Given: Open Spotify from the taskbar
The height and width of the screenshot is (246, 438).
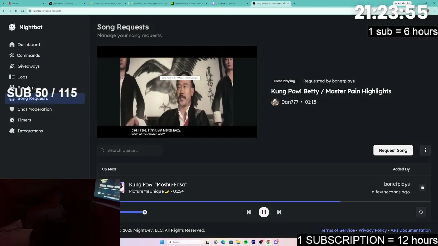Looking at the screenshot, I should tap(246, 242).
